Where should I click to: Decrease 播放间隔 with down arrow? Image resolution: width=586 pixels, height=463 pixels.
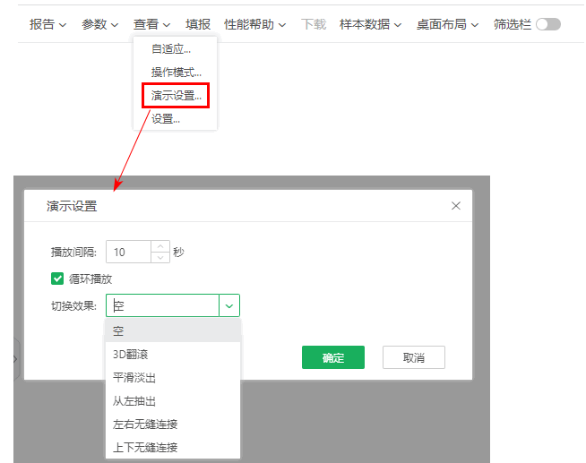pos(160,258)
